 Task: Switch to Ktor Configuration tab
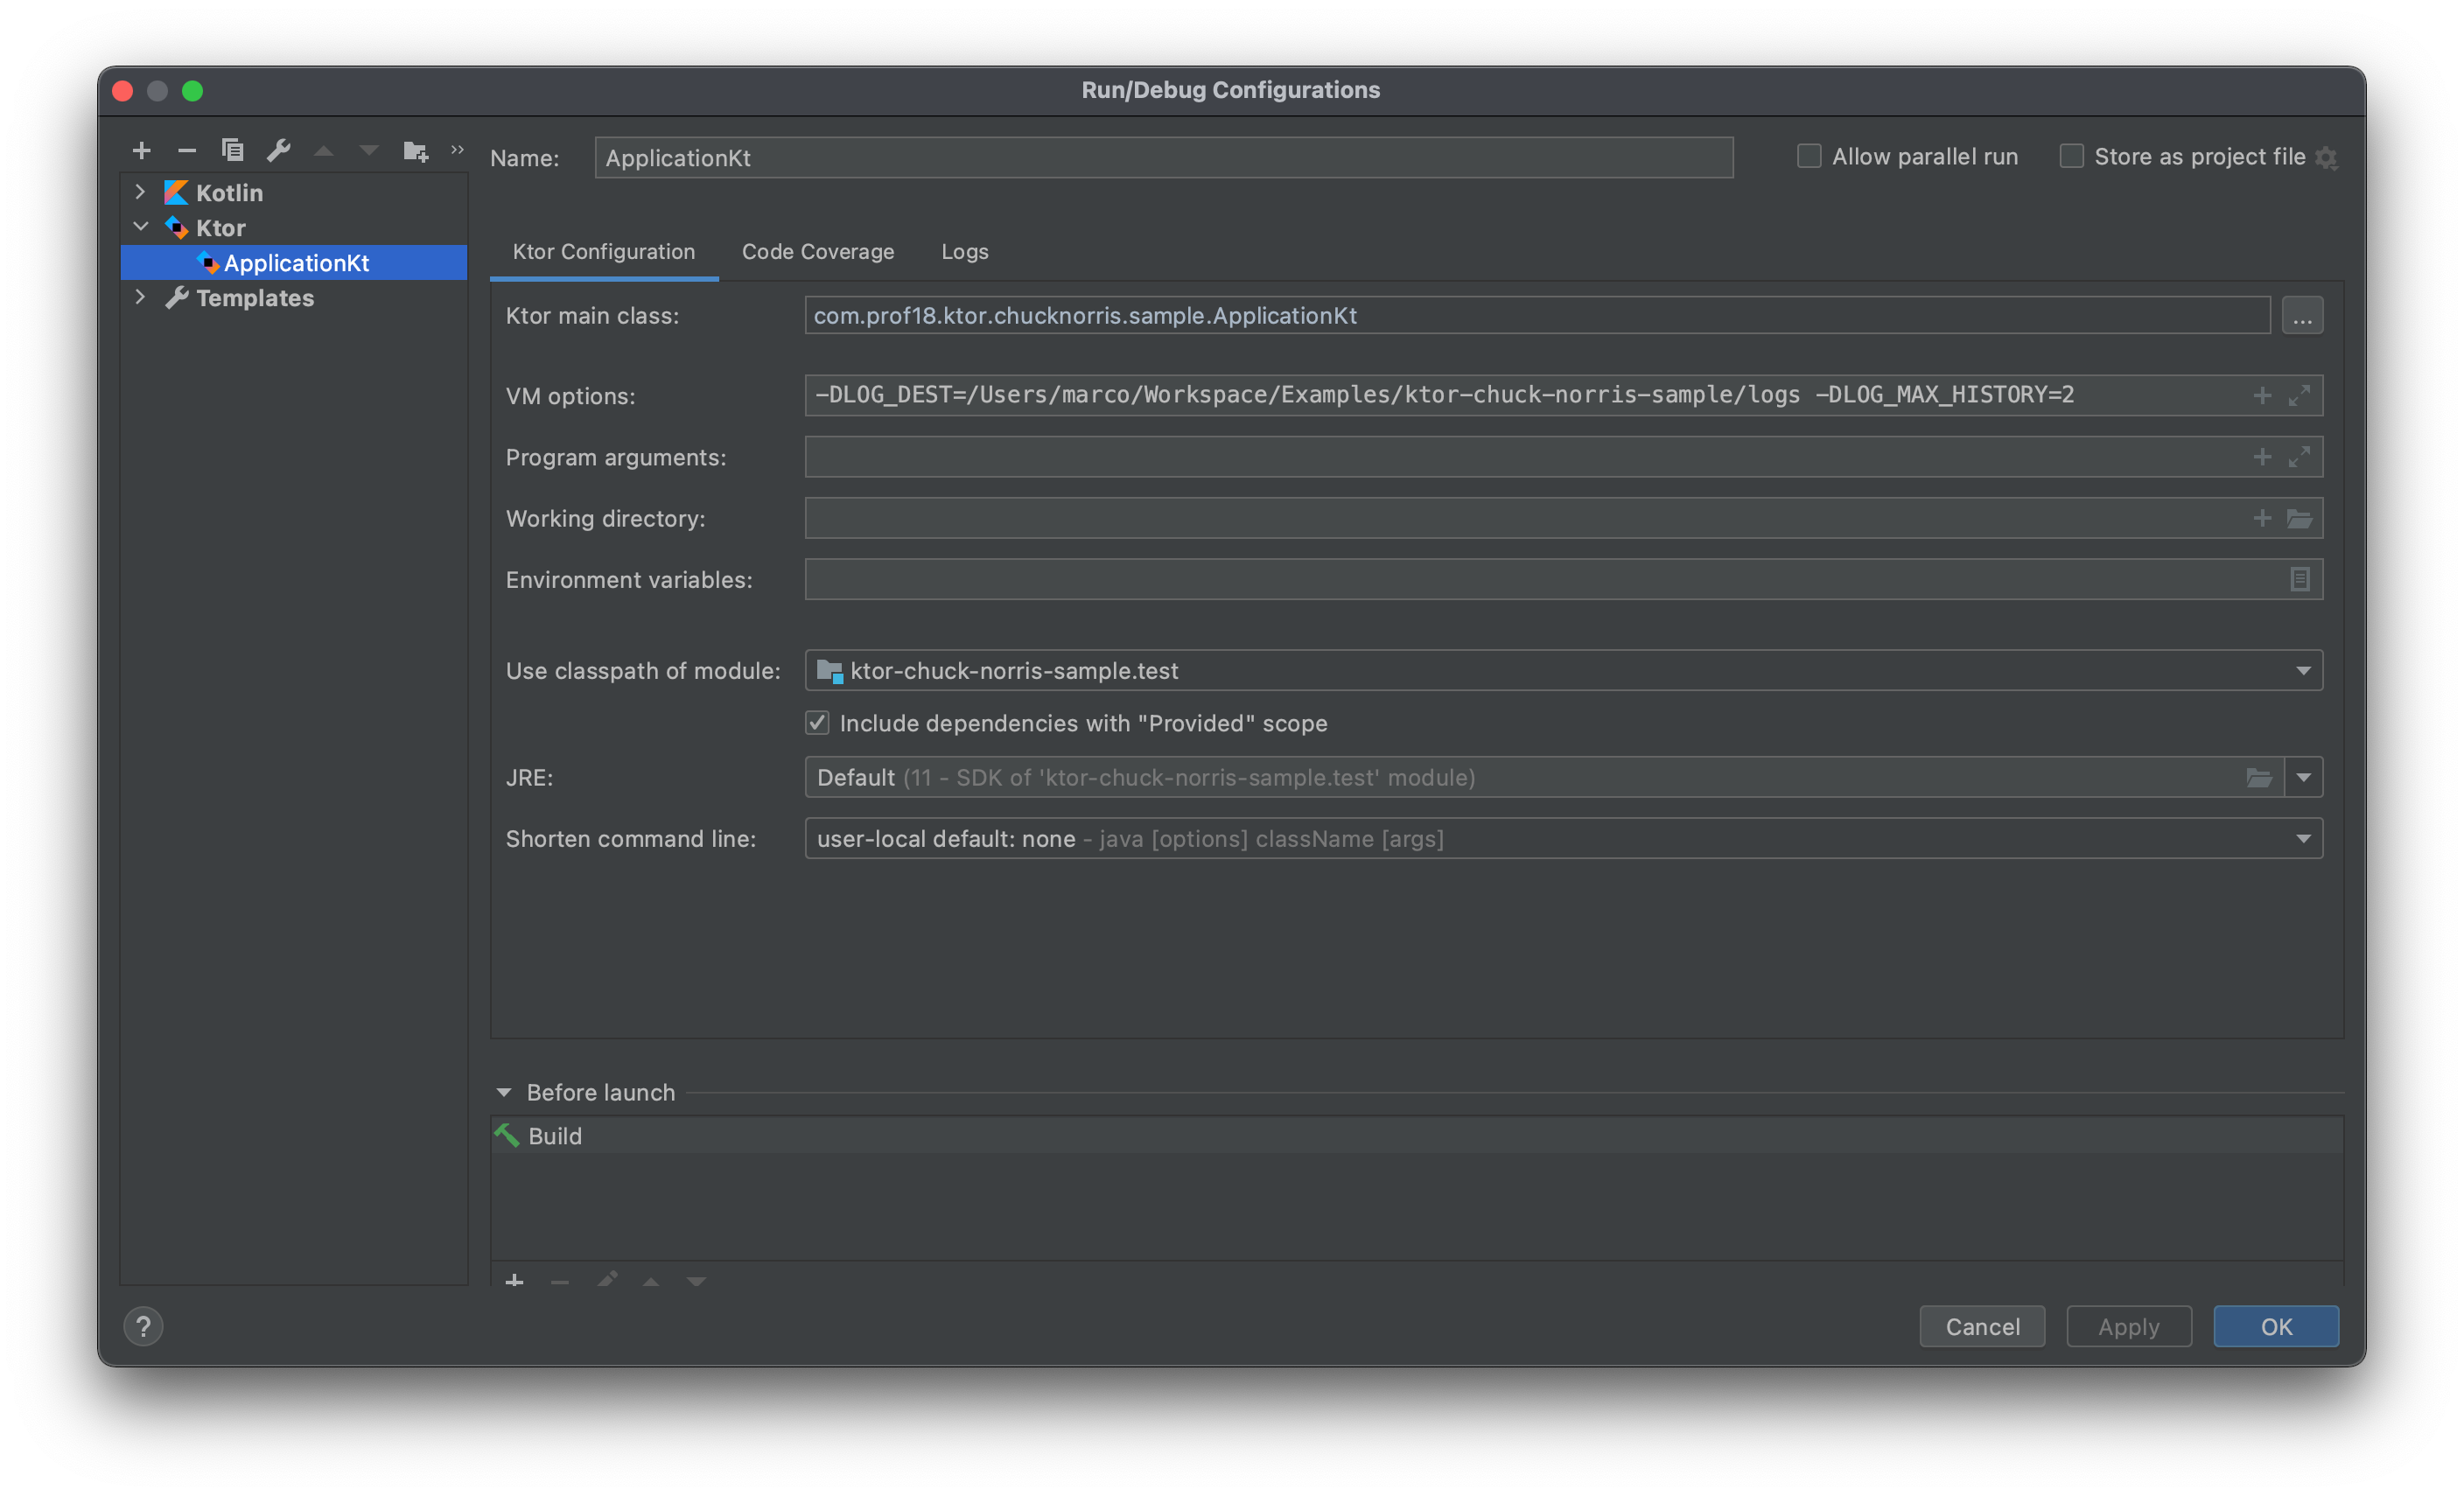click(604, 251)
